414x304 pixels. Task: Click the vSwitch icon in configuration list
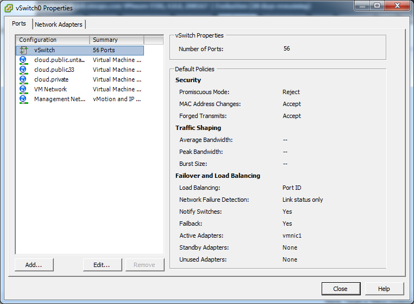tap(23, 50)
